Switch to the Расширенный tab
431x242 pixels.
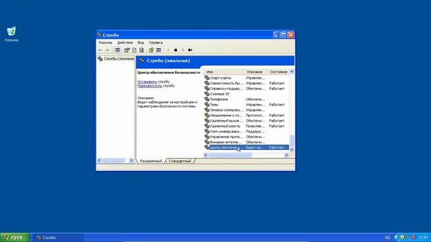[151, 161]
